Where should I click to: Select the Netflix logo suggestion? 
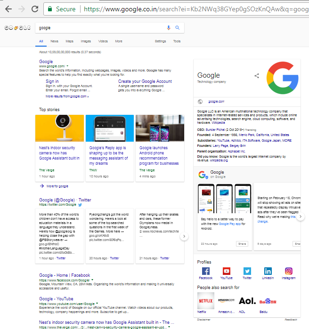click(x=206, y=301)
